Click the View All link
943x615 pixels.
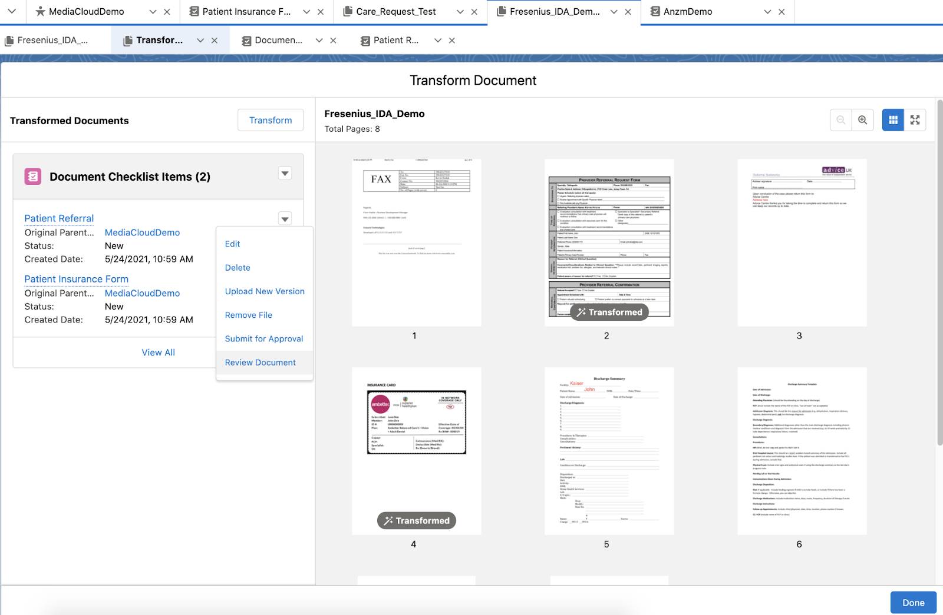point(159,353)
